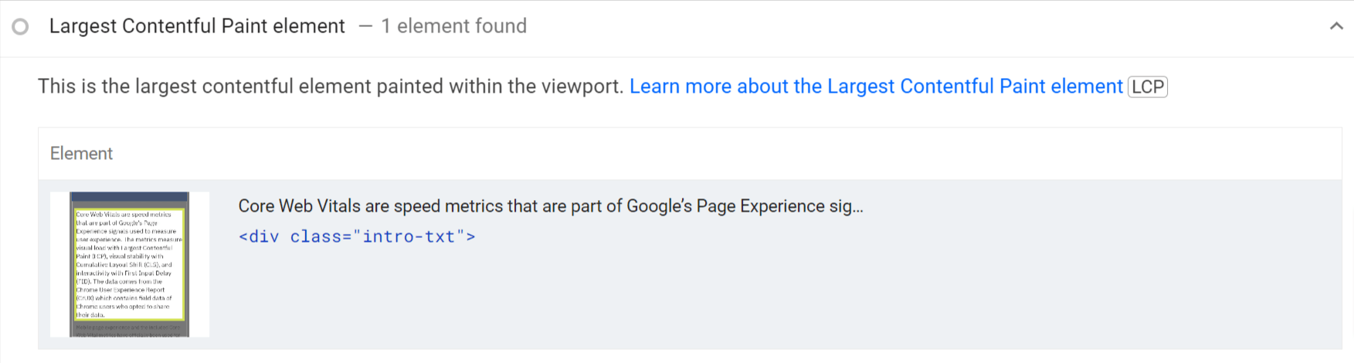The width and height of the screenshot is (1354, 363).
Task: Click the "intro-txt" class name in snippet
Action: click(409, 237)
